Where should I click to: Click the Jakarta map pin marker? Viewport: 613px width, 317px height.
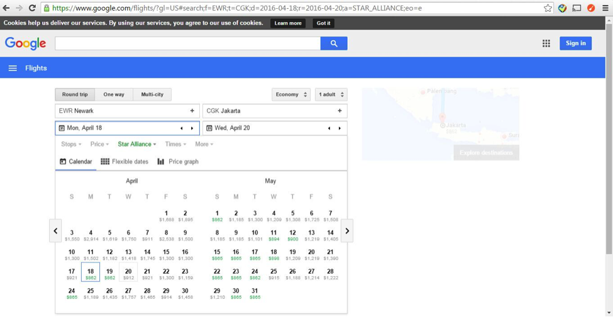click(442, 118)
